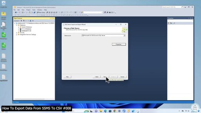Expand the Security folder node
Image resolution: width=201 pixels, height=113 pixels.
pyautogui.click(x=17, y=33)
